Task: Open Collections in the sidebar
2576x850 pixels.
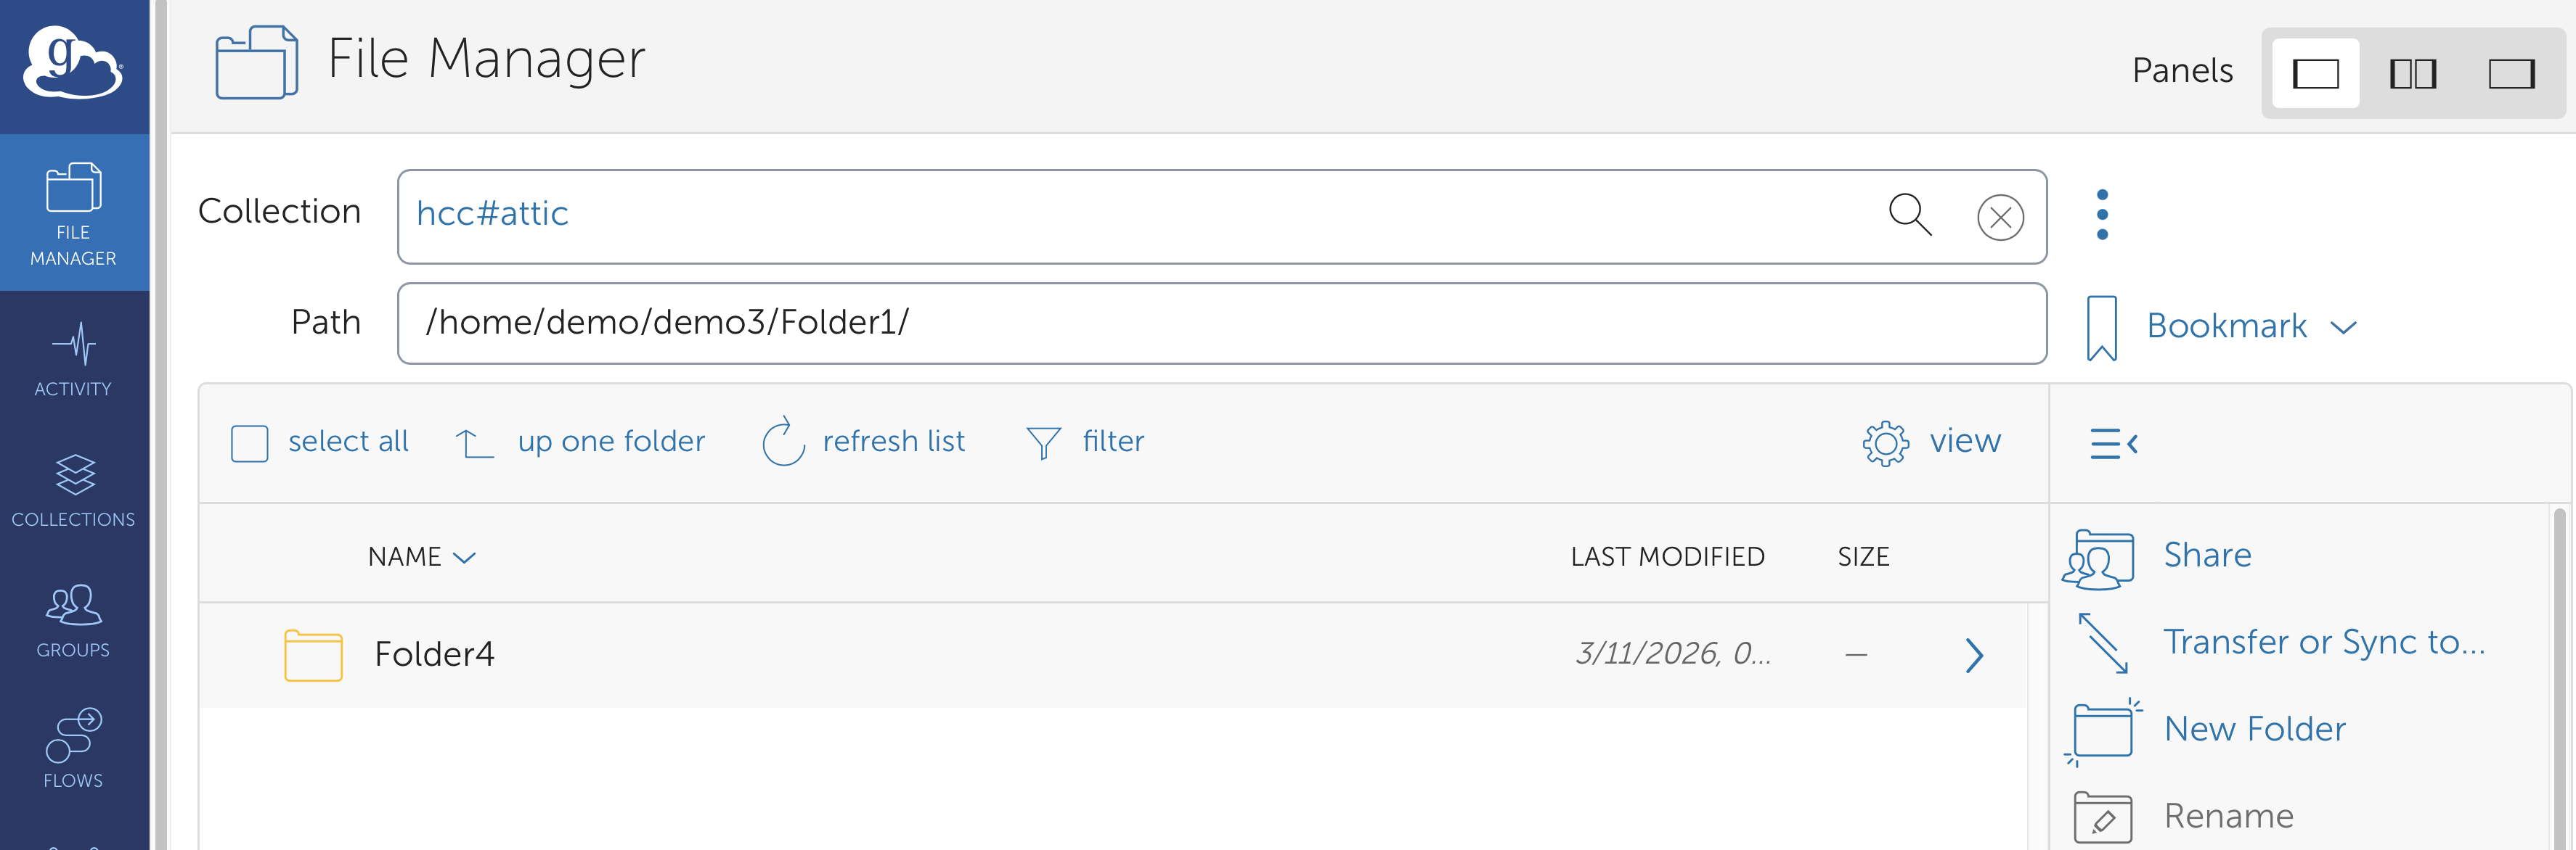Action: [x=73, y=490]
